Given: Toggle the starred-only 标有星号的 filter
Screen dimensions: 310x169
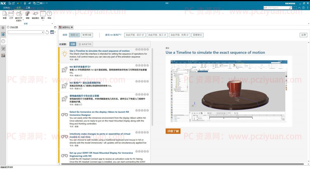Looking at the screenshot, I should [85, 44].
